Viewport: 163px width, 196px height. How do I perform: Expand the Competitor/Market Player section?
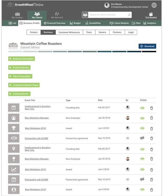24,85
